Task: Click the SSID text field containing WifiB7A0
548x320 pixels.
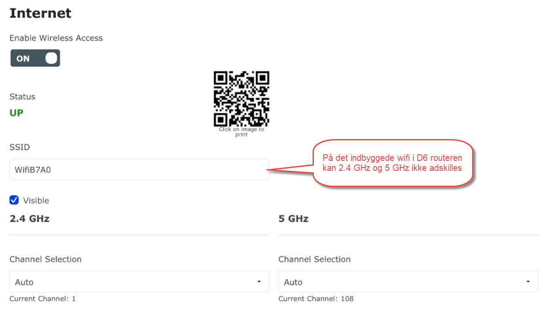Action: coord(139,169)
